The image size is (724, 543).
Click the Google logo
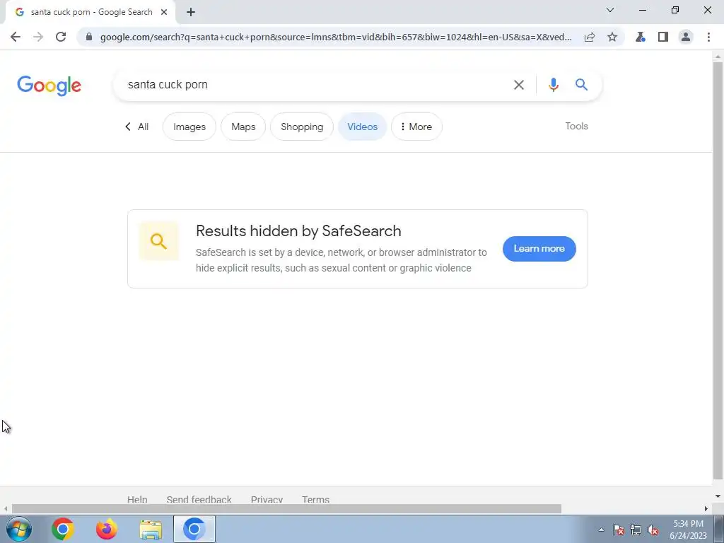coord(49,86)
